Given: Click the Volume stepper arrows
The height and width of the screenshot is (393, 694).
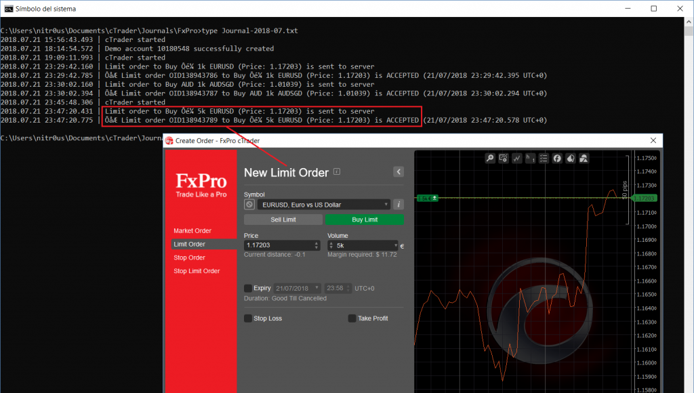Looking at the screenshot, I should click(x=331, y=245).
